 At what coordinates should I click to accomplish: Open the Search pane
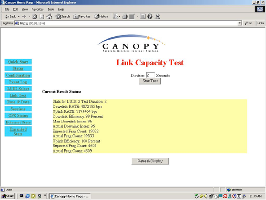pos(63,17)
